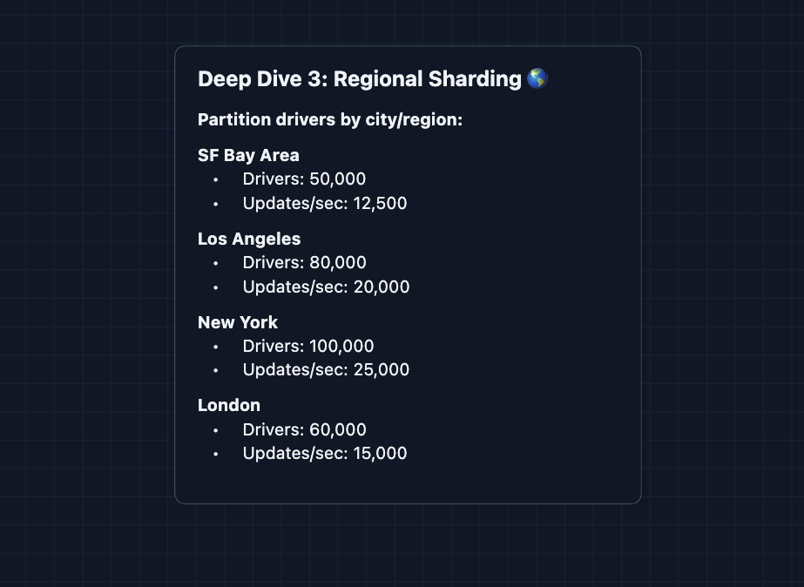Click the Updates/sec: 15,000 line

pos(324,453)
